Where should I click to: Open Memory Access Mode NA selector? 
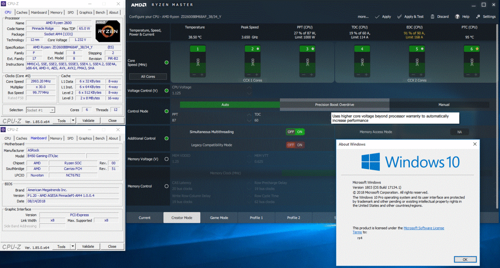point(459,132)
